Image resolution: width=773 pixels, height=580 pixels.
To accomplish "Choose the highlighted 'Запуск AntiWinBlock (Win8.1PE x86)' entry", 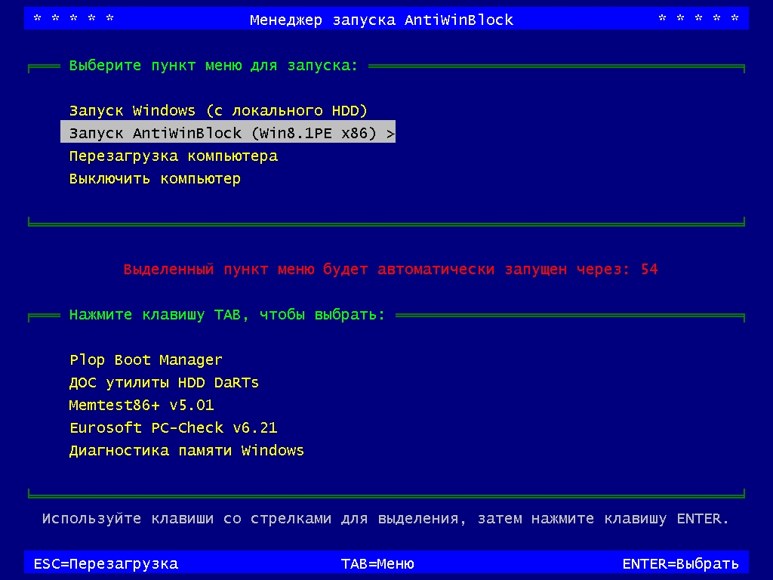I will coord(223,134).
